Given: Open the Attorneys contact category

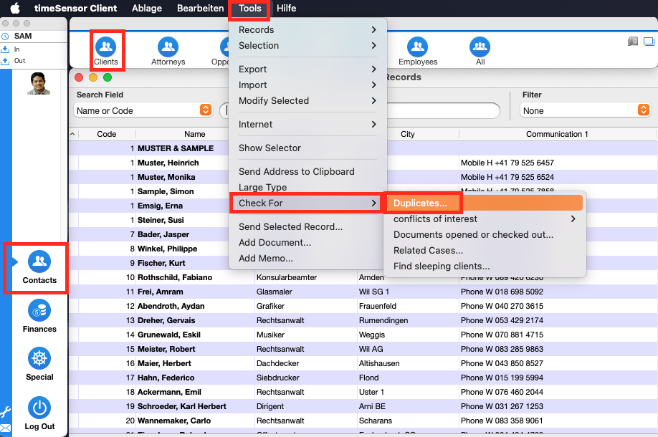Looking at the screenshot, I should point(168,51).
